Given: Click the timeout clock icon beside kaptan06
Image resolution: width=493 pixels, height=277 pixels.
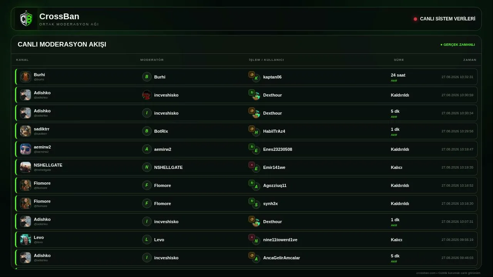Looking at the screenshot, I should click(252, 74).
